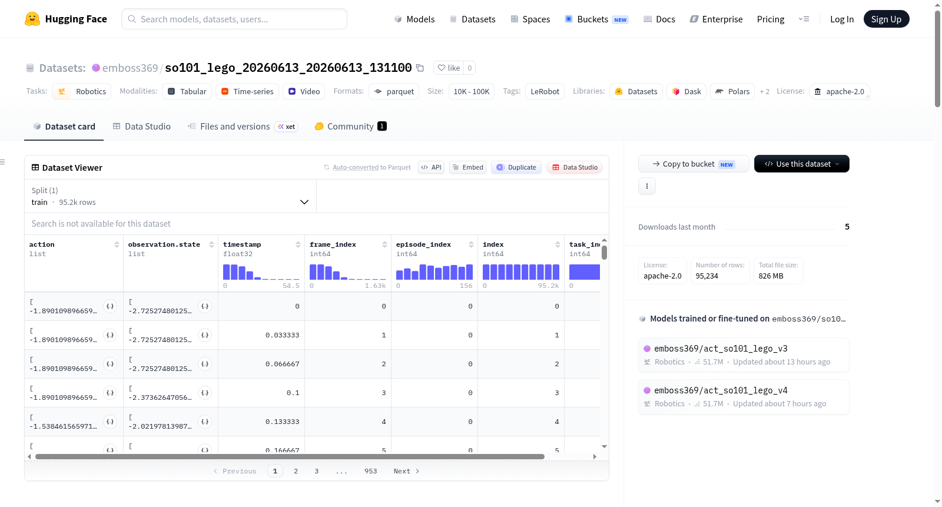
Task: Go to Datasets in top navigation
Action: pyautogui.click(x=473, y=19)
